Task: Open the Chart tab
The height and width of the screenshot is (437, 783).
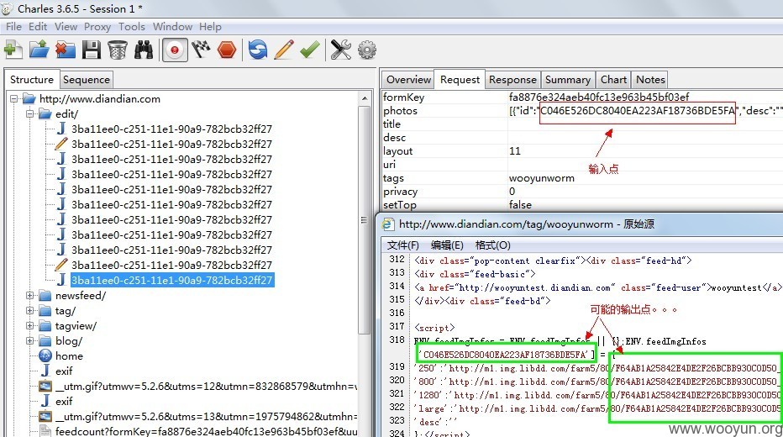Action: point(613,79)
